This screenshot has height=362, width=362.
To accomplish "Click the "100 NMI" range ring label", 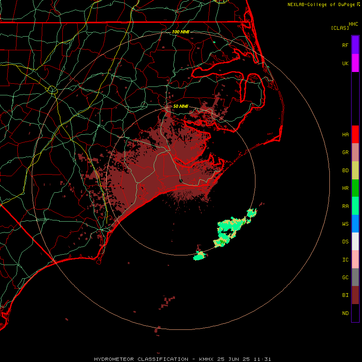I will point(181,32).
